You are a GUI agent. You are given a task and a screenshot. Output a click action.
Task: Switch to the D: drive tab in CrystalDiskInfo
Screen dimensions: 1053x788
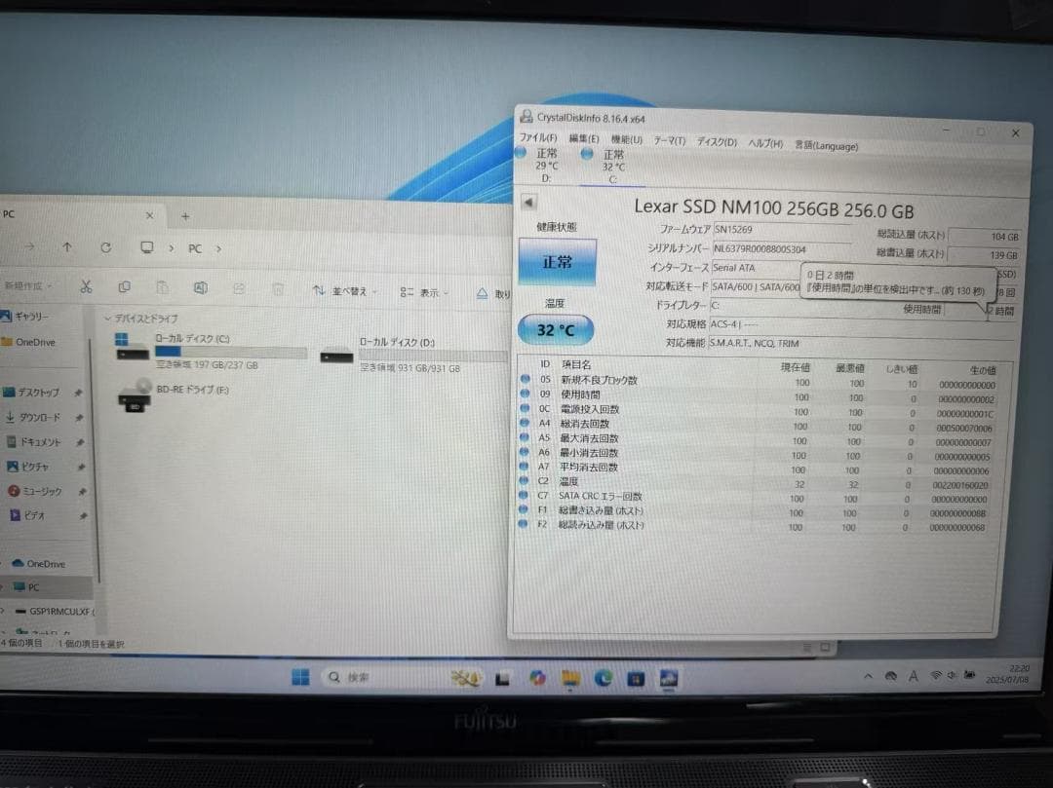[548, 168]
